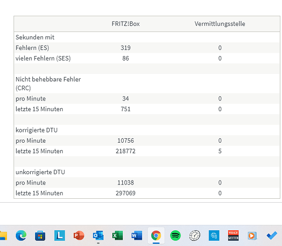The width and height of the screenshot is (282, 246).
Task: Click the value 86 for vielen Fehlern
Action: point(126,59)
